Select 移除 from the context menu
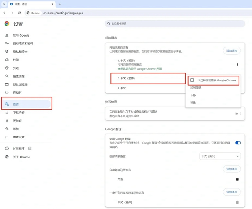This screenshot has width=252, height=209. pos(193,102)
